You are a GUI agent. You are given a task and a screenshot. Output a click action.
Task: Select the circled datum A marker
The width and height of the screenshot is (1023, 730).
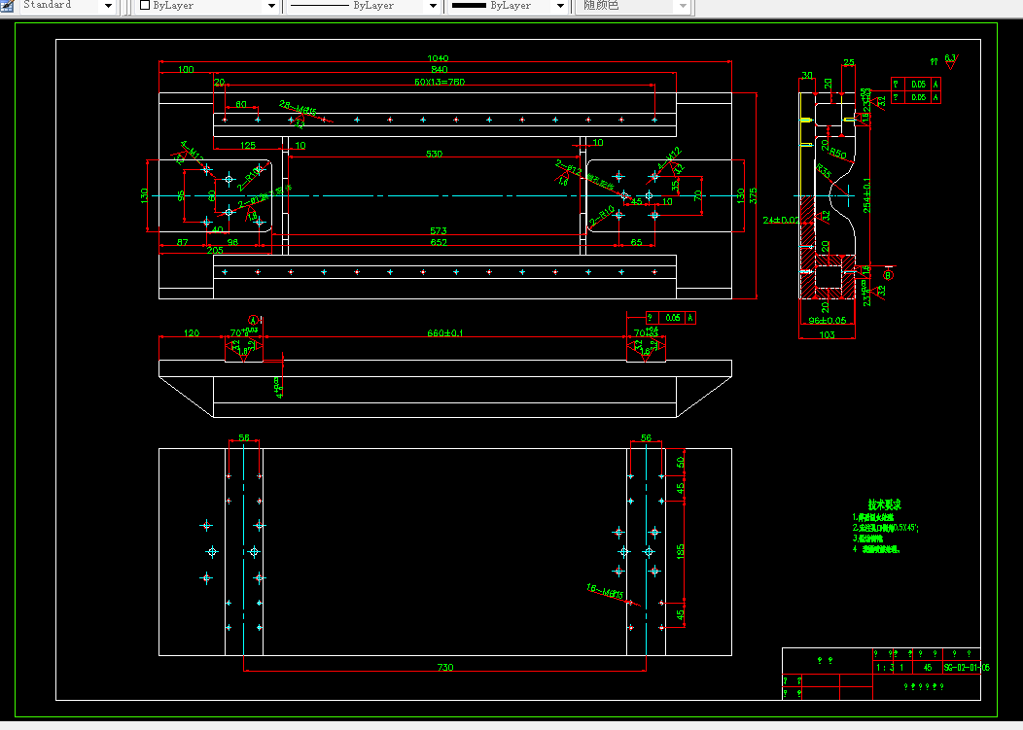pyautogui.click(x=253, y=320)
